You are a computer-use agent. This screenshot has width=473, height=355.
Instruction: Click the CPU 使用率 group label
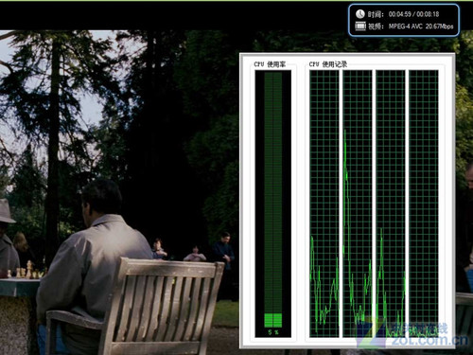click(270, 64)
